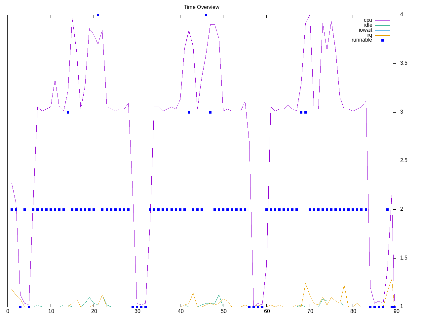Select the "idle" legend label

point(368,25)
